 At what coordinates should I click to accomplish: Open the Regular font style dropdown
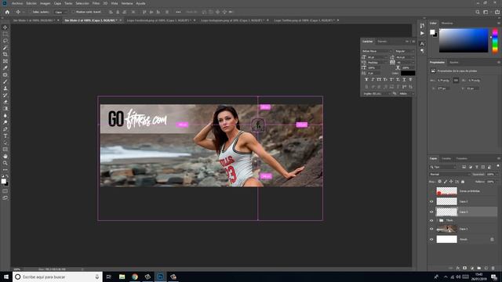coord(405,51)
